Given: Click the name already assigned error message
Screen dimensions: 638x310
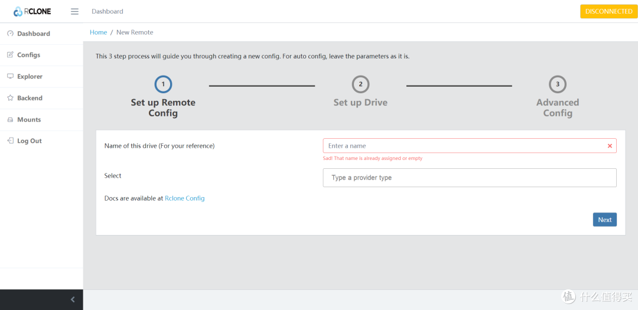Looking at the screenshot, I should (373, 158).
